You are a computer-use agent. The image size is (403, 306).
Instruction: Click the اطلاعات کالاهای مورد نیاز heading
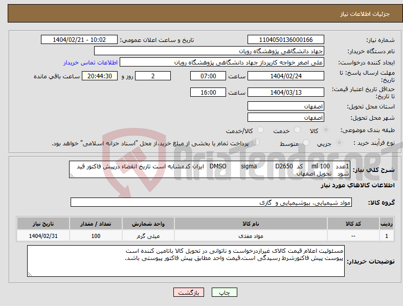[357, 185]
